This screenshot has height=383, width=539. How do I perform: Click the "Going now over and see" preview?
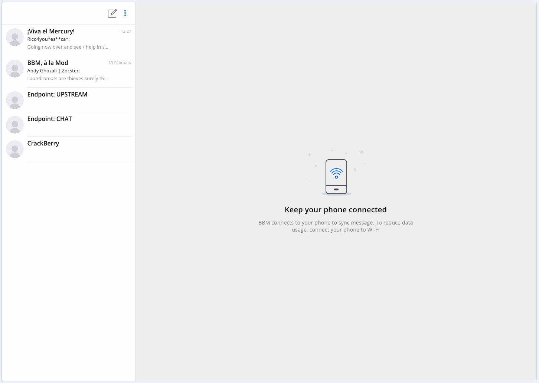(x=68, y=47)
